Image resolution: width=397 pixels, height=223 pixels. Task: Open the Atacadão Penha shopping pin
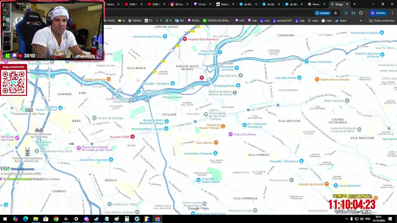pos(299,78)
